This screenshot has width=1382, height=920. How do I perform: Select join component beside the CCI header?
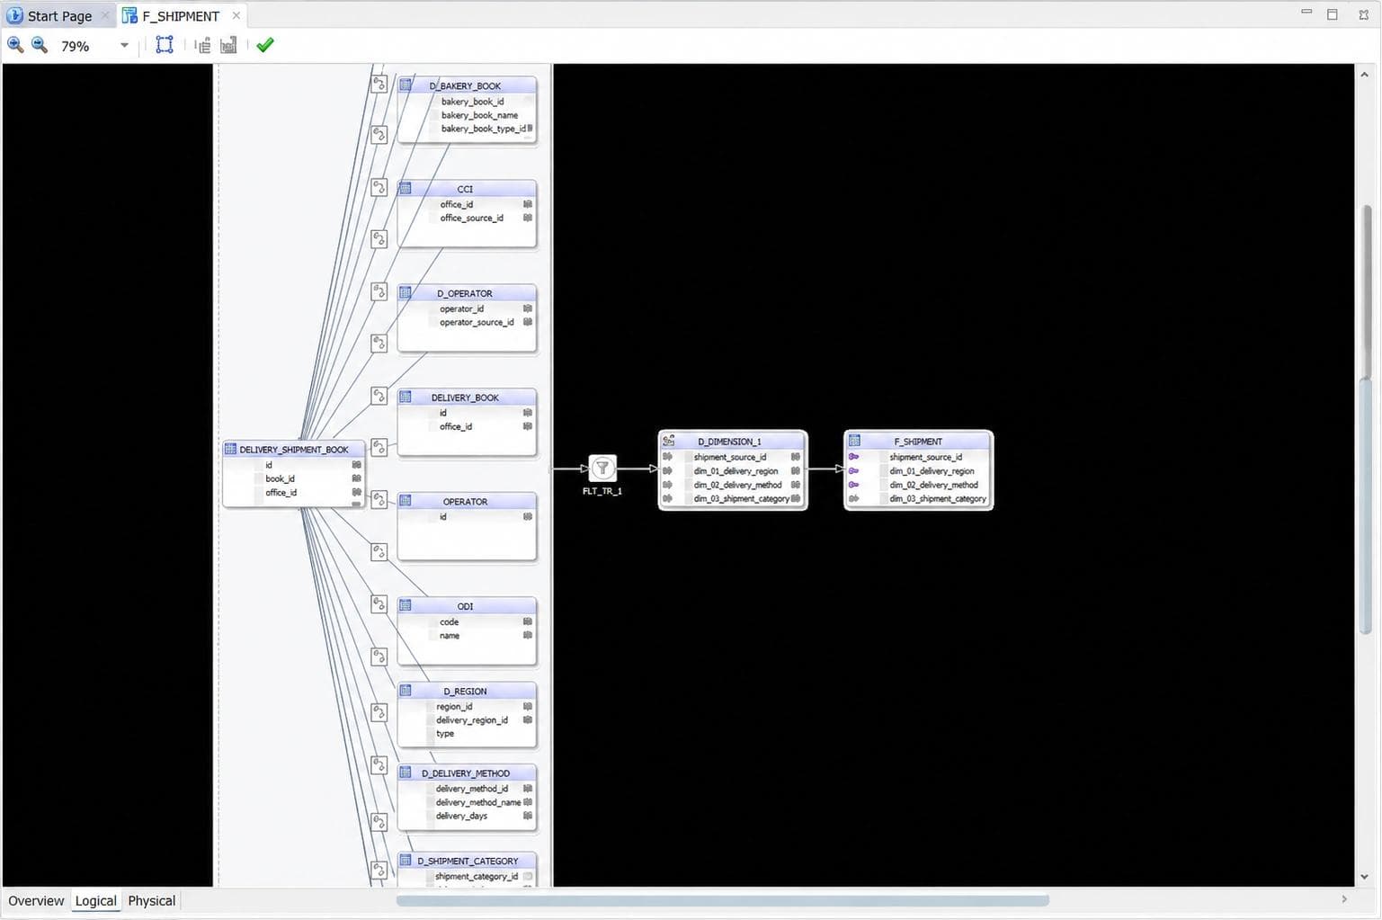pyautogui.click(x=379, y=187)
